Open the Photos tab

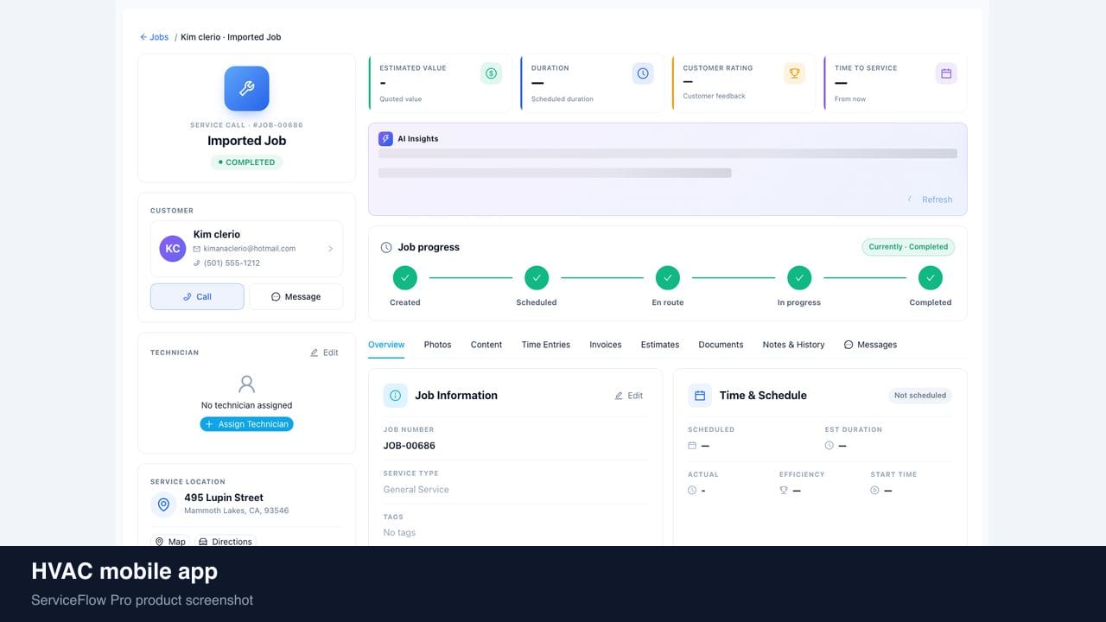click(437, 345)
